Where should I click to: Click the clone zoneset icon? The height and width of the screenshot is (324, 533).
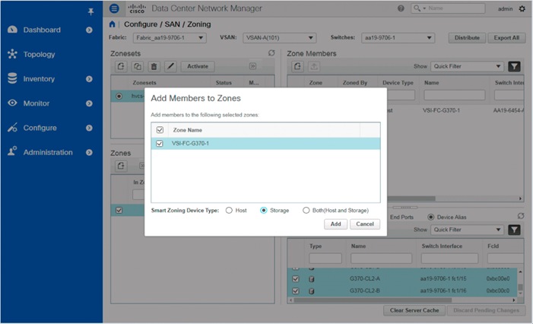pyautogui.click(x=138, y=66)
